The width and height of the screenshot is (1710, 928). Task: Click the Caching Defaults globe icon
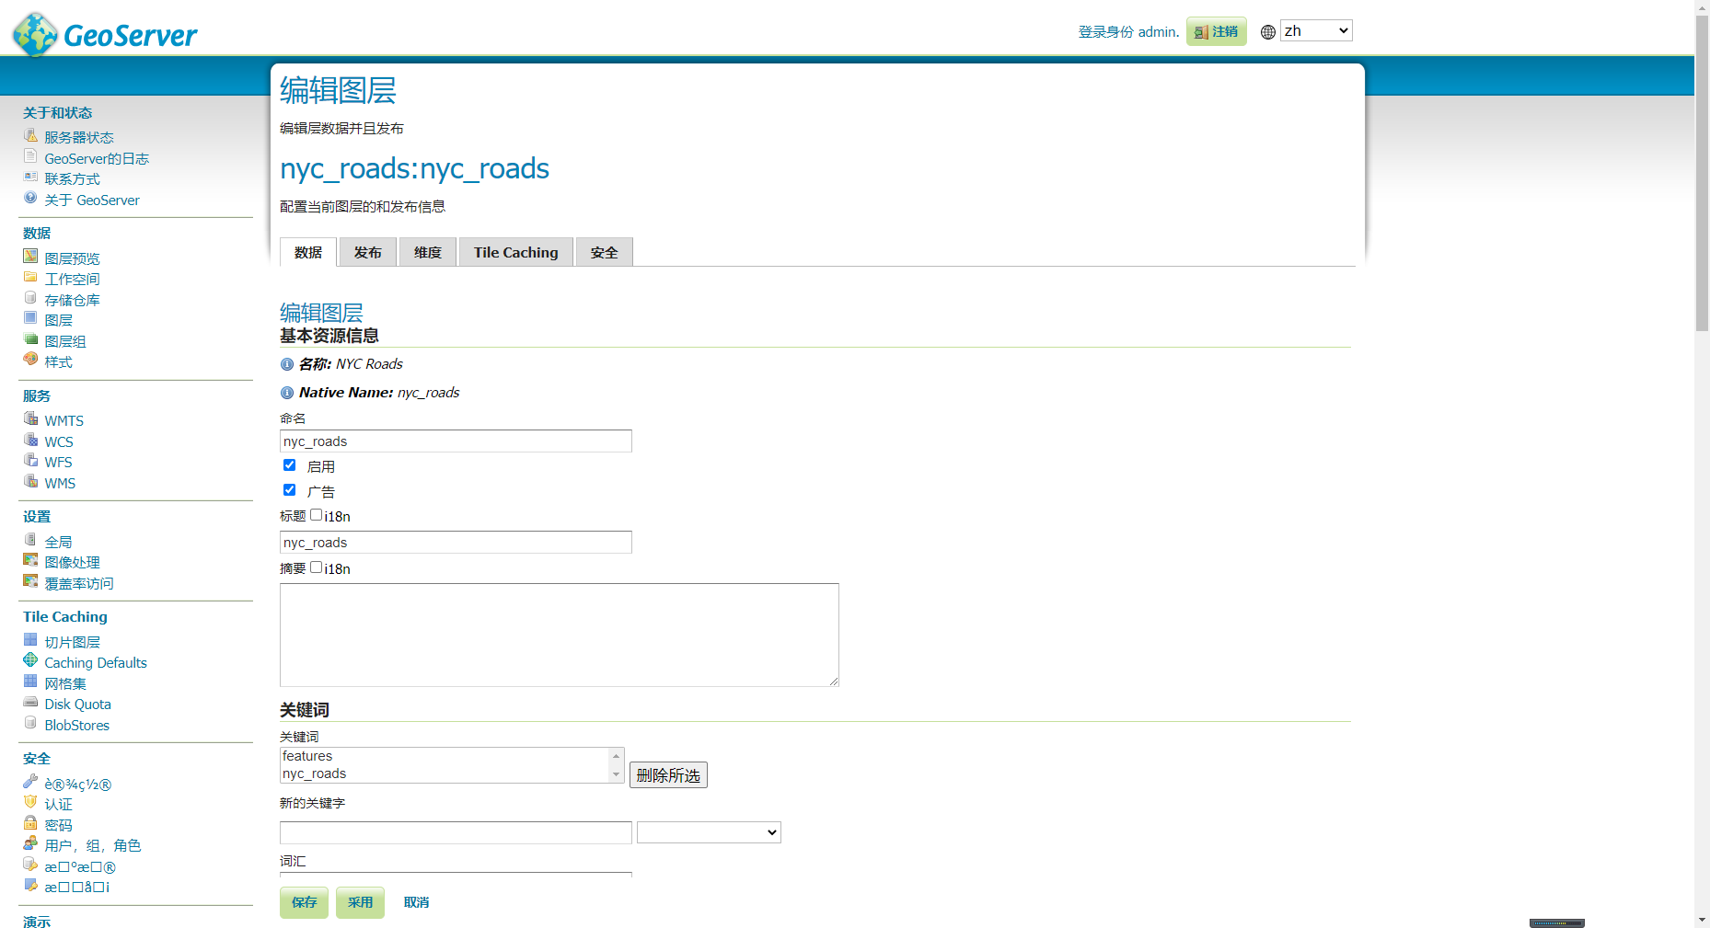30,660
